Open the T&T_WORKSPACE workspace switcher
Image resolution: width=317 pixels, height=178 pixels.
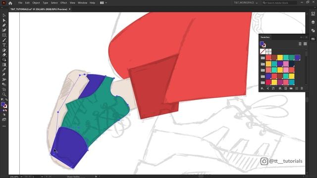tap(246, 3)
